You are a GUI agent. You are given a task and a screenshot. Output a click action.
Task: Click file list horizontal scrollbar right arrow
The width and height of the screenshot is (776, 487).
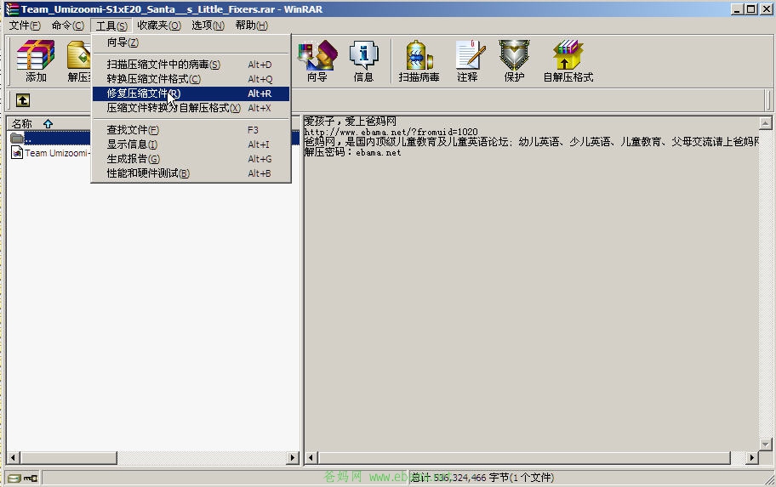pos(293,458)
